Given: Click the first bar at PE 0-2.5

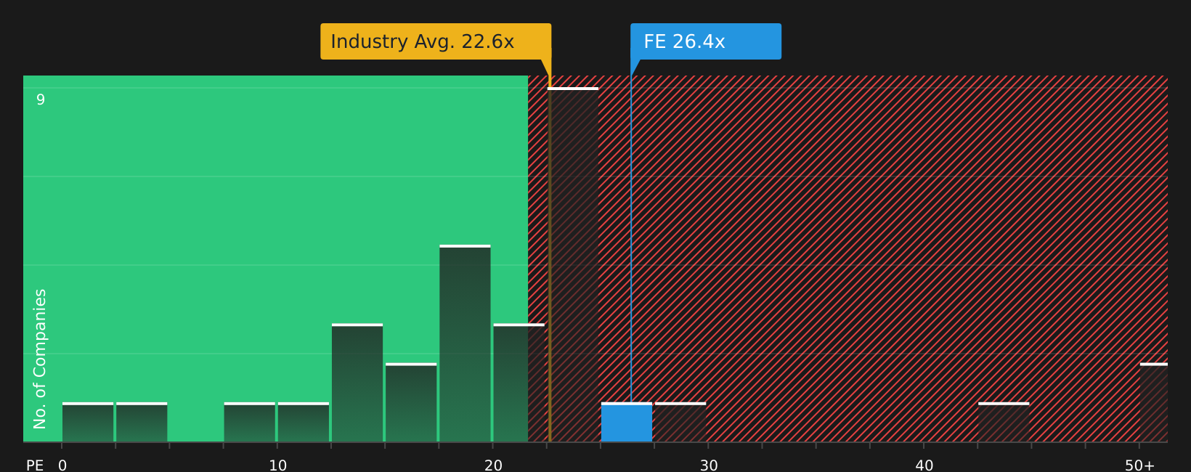Looking at the screenshot, I should point(88,422).
